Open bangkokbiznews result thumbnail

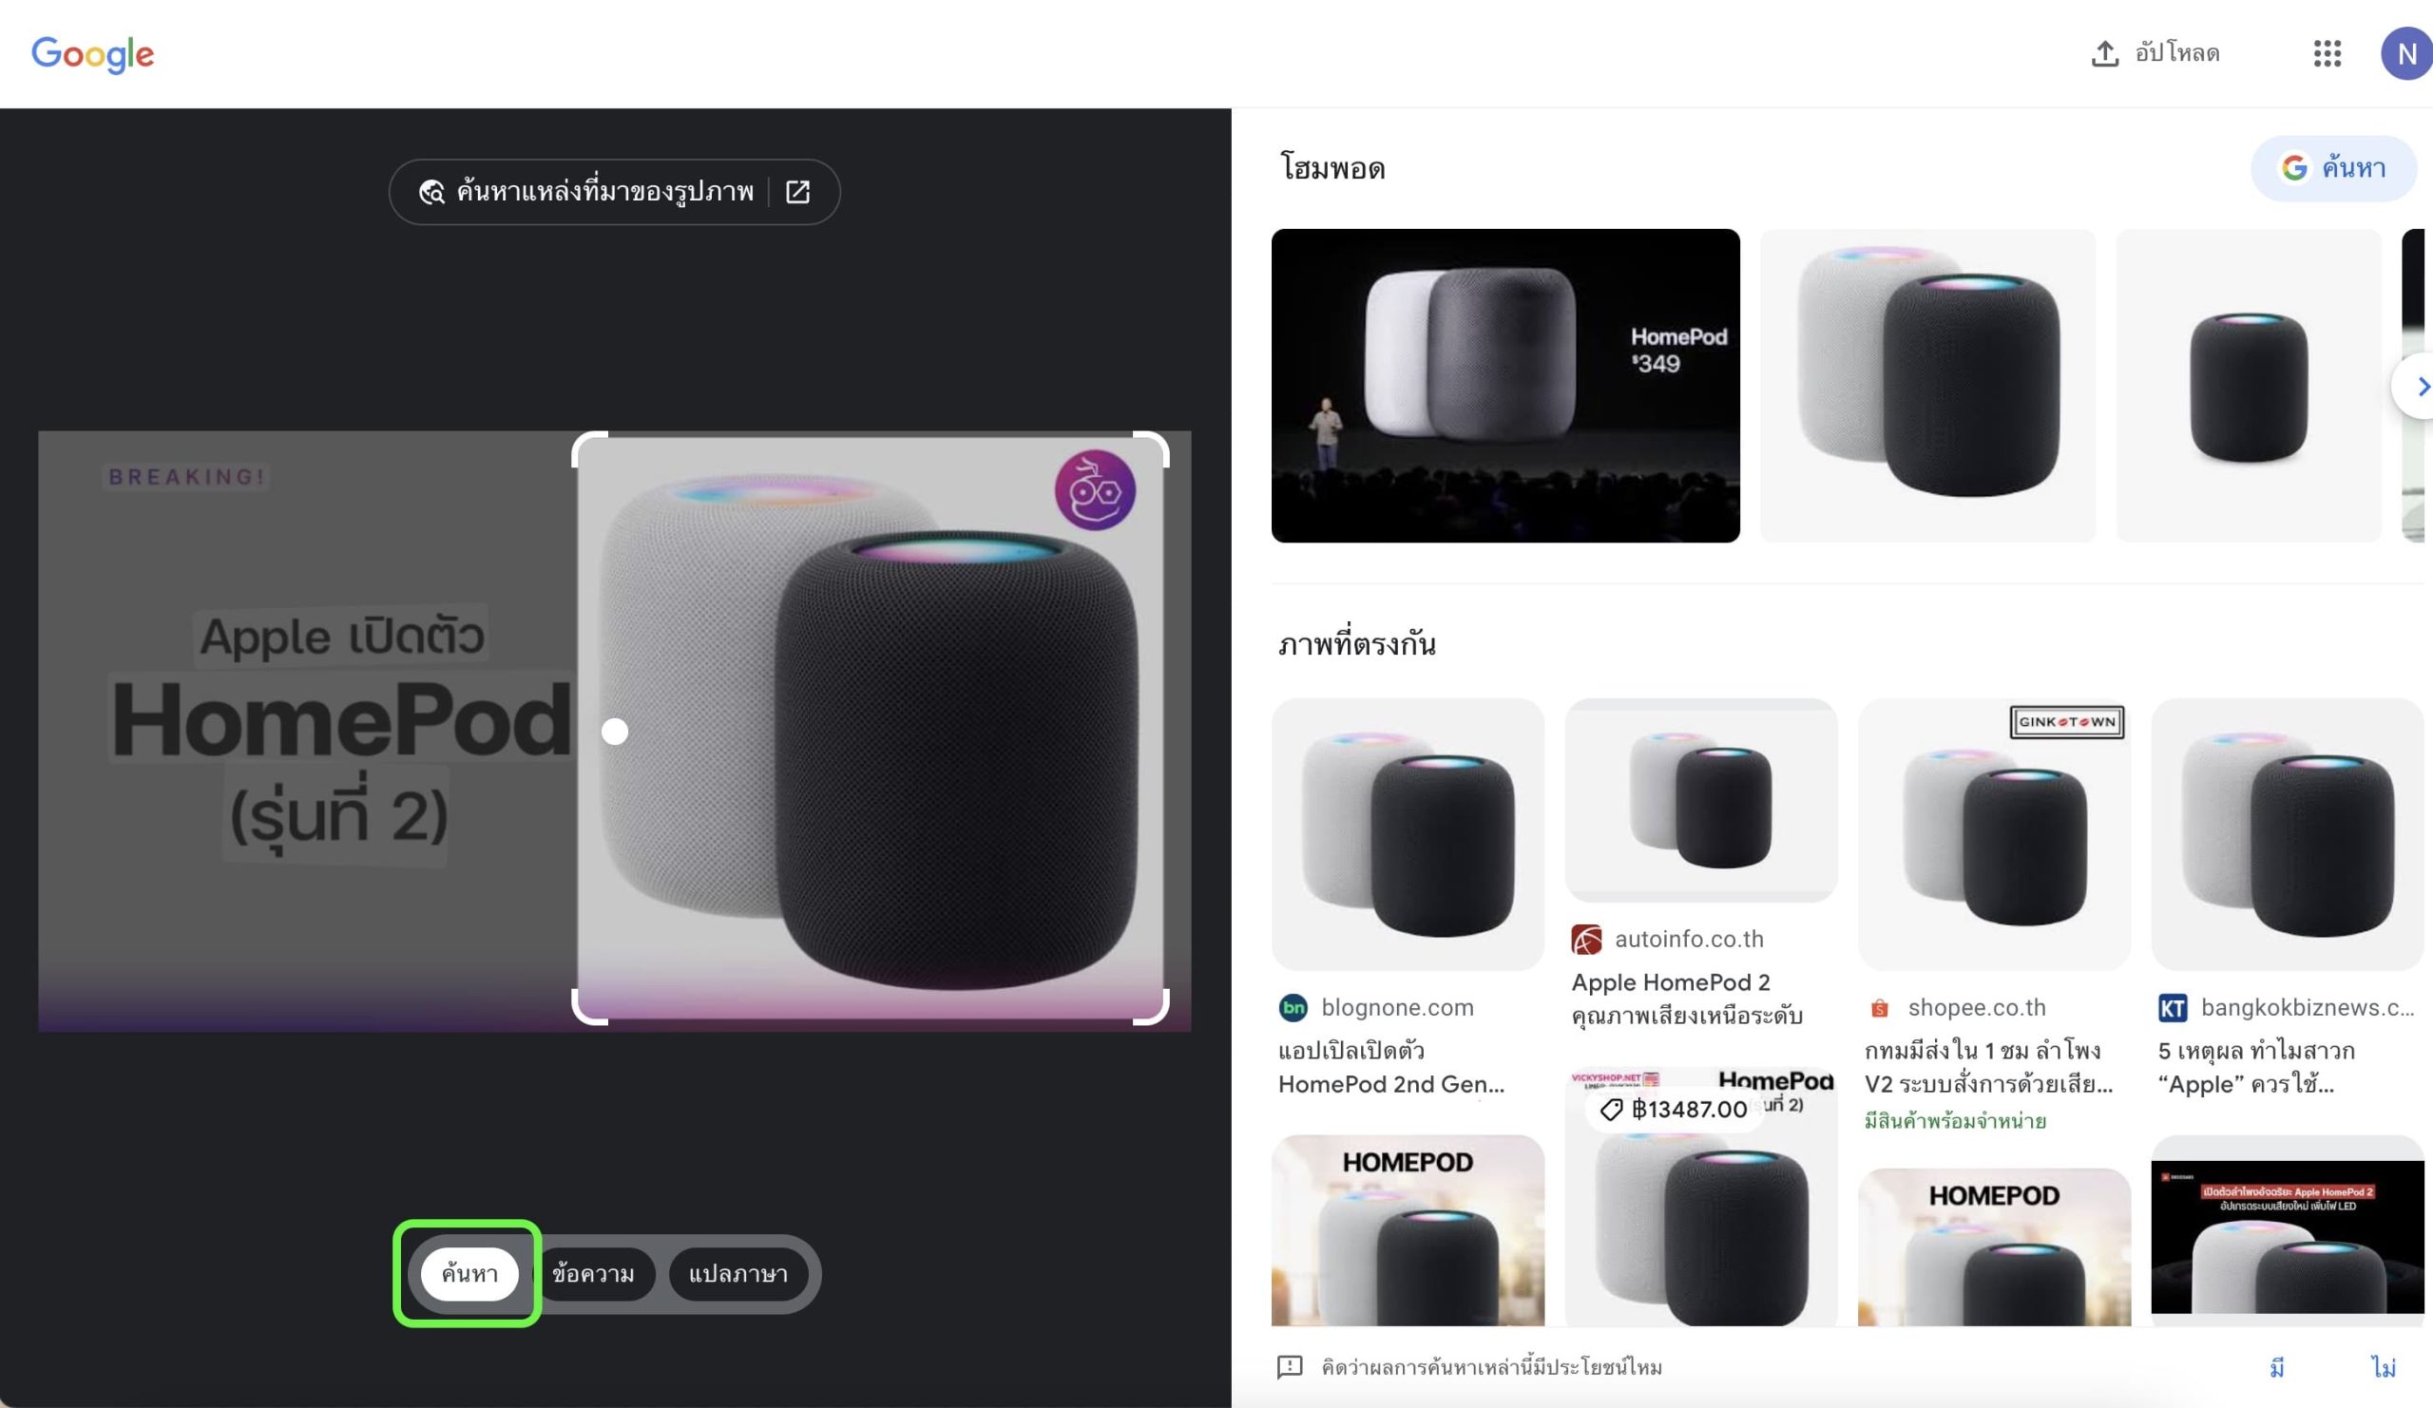pos(2288,834)
